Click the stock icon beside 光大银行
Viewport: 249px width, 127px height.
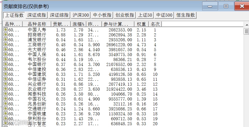point(5,49)
